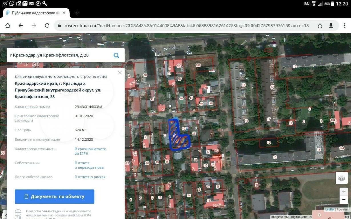Go back to the previous page
This screenshot has width=351, height=219.
[21, 26]
